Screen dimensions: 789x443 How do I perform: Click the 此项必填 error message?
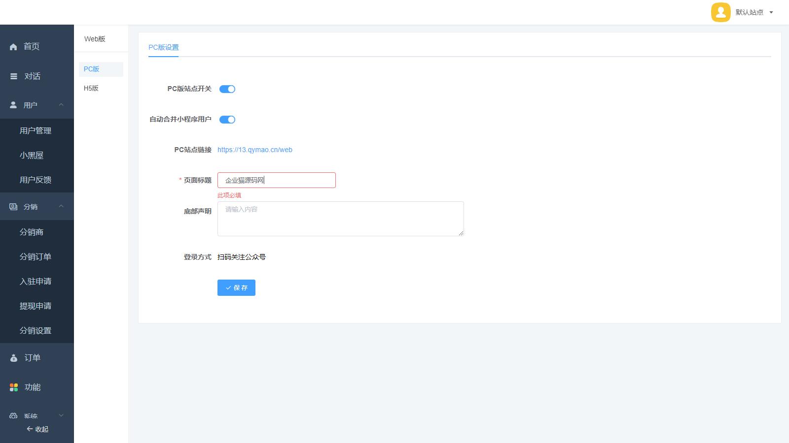click(x=229, y=195)
